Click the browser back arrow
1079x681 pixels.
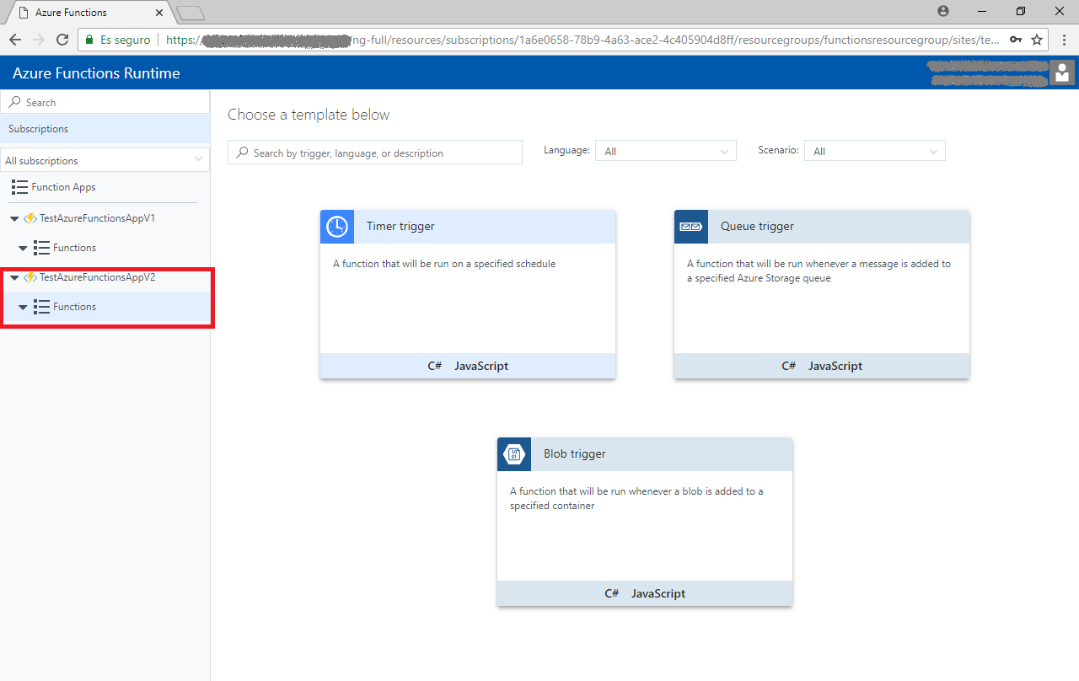pos(15,40)
